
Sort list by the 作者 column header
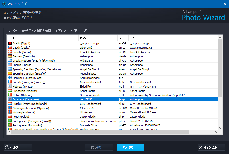point(98,38)
